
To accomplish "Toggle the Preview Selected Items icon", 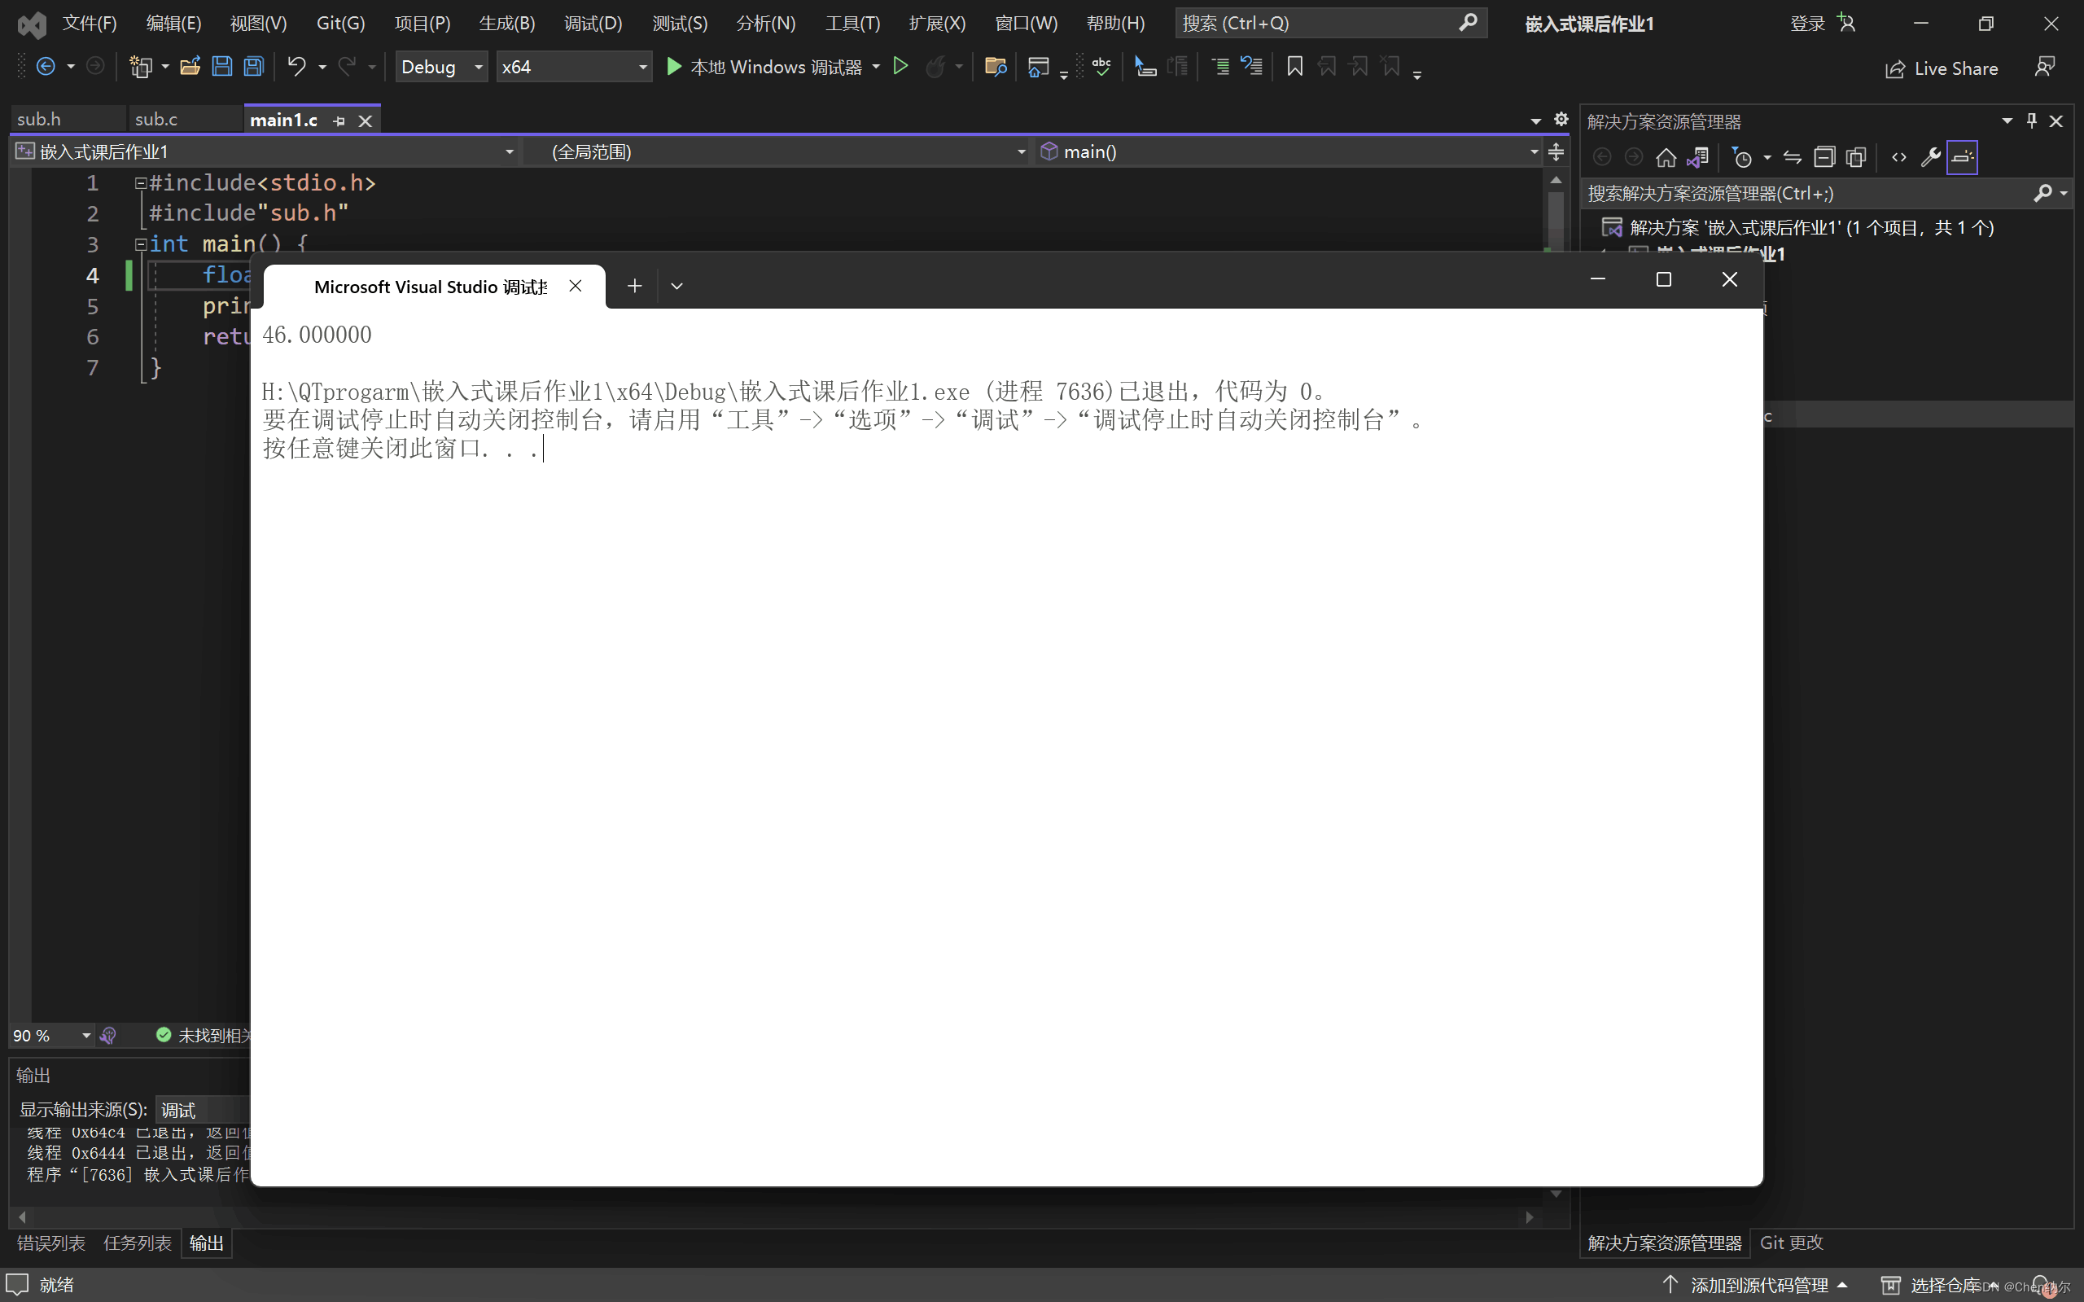I will click(x=1962, y=156).
